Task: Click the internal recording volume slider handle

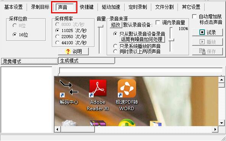Action: (171, 40)
